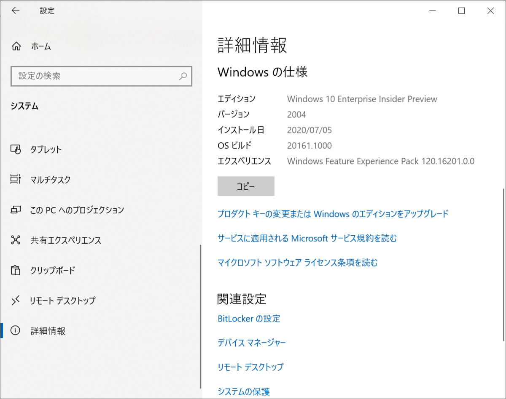The width and height of the screenshot is (506, 399).
Task: Click the 関連設定 heading
Action: 242,299
